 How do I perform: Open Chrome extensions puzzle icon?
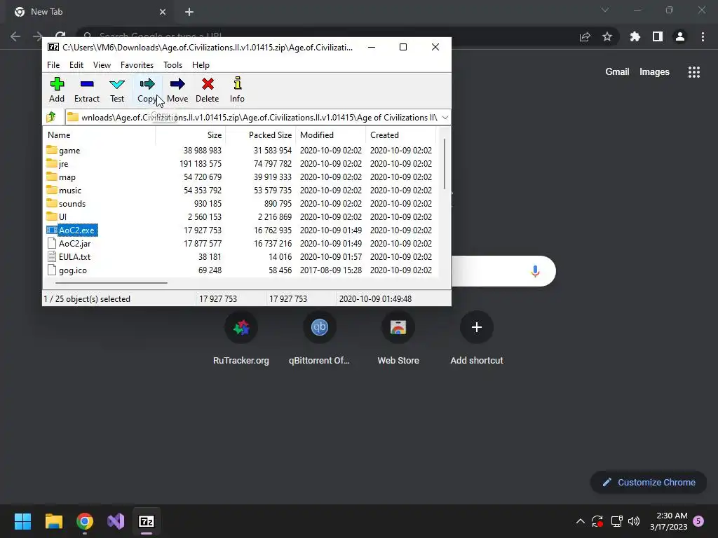click(x=635, y=36)
